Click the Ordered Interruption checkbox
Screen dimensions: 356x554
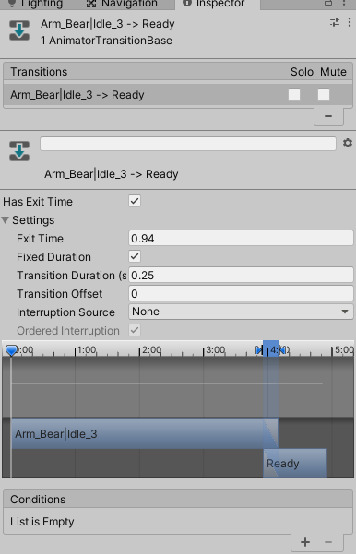point(135,330)
